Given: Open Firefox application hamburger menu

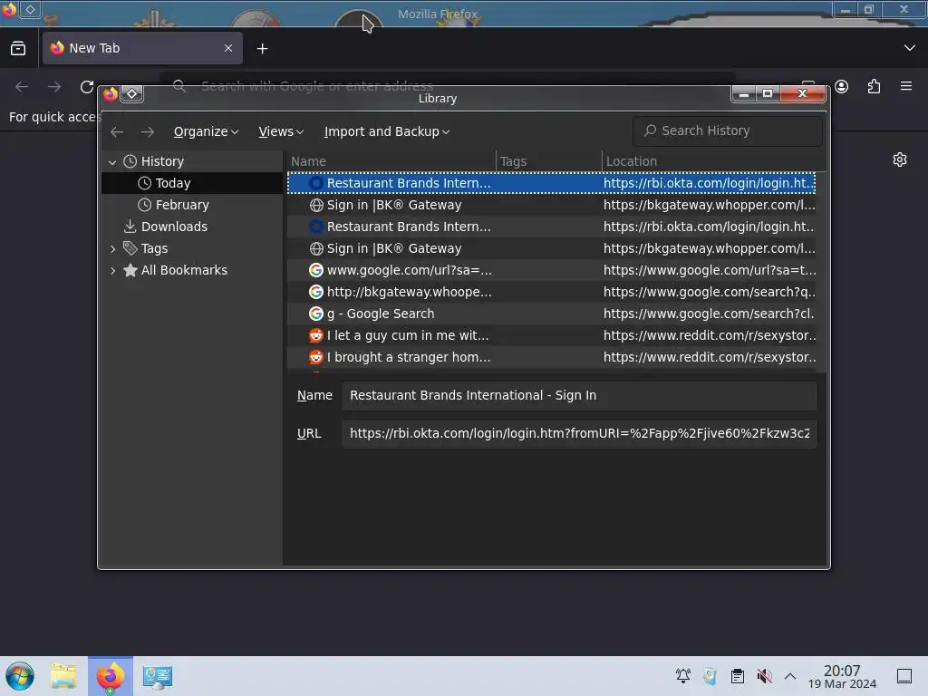Looking at the screenshot, I should [906, 86].
